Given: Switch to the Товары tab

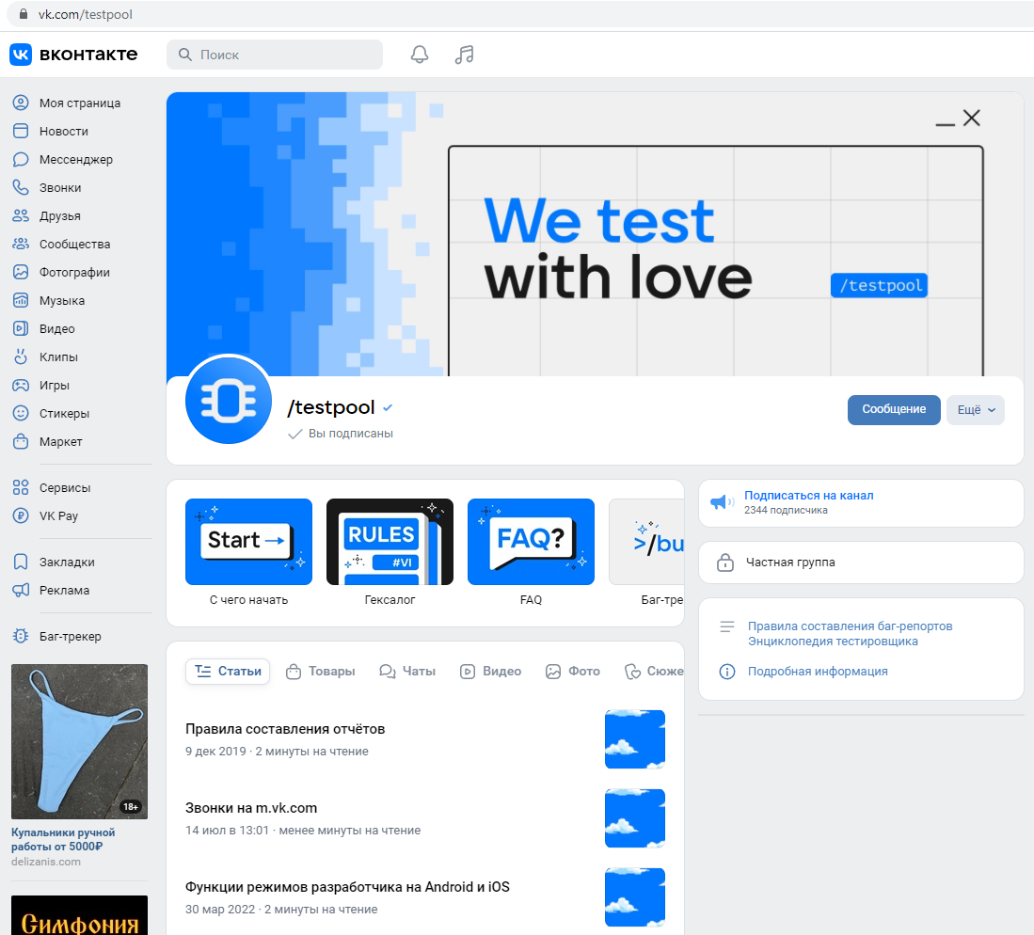Looking at the screenshot, I should (320, 672).
